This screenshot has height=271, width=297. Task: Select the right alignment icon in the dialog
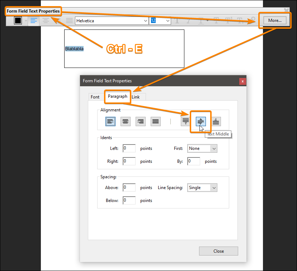140,121
